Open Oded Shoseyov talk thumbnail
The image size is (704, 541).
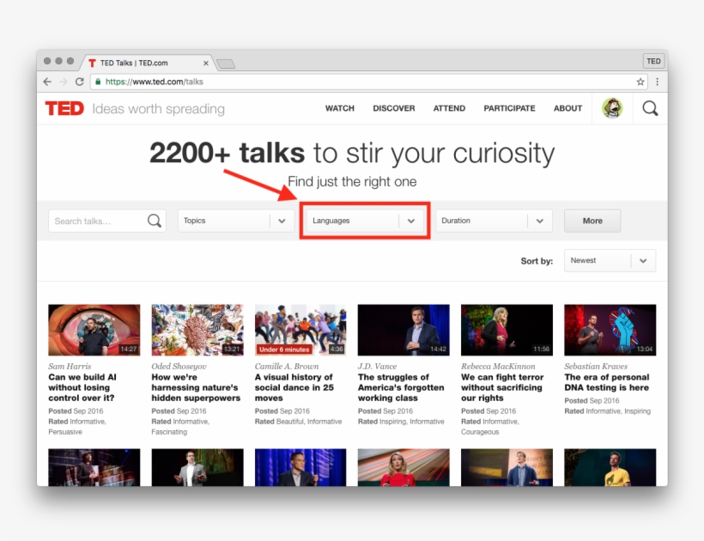197,330
